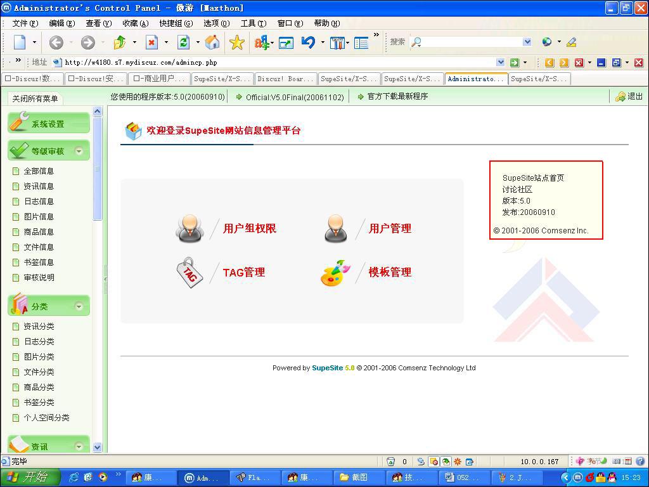Refresh the page with the green arrows icon
The width and height of the screenshot is (649, 487).
coord(183,42)
